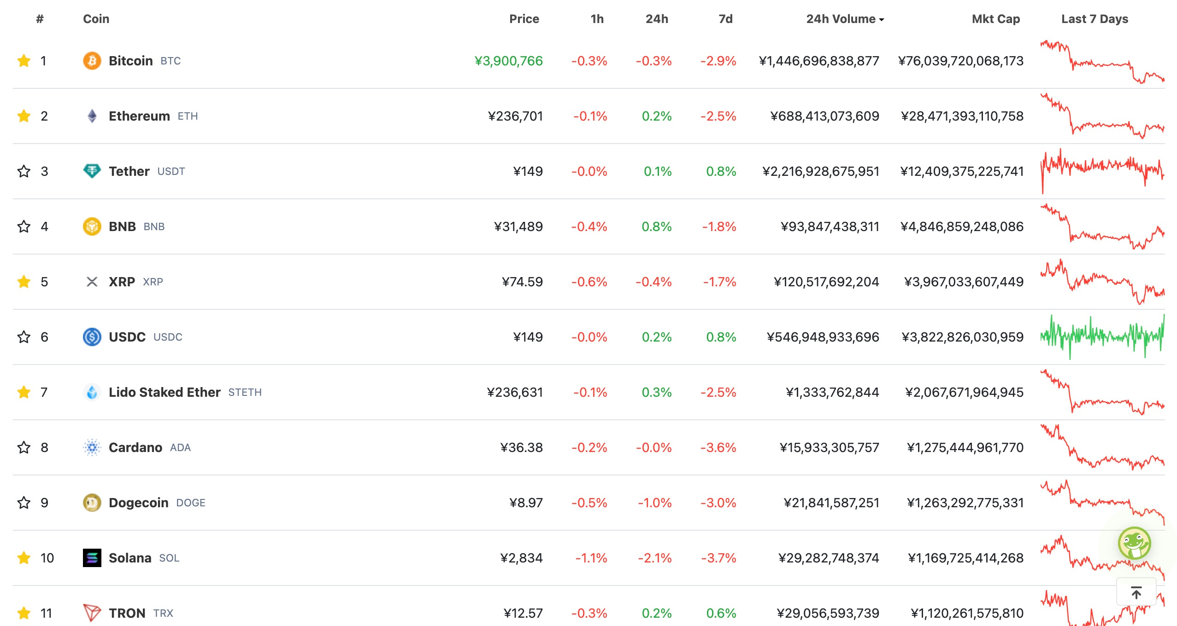This screenshot has height=626, width=1177.
Task: Open USDC's green 7-day sparkline
Action: (1102, 337)
